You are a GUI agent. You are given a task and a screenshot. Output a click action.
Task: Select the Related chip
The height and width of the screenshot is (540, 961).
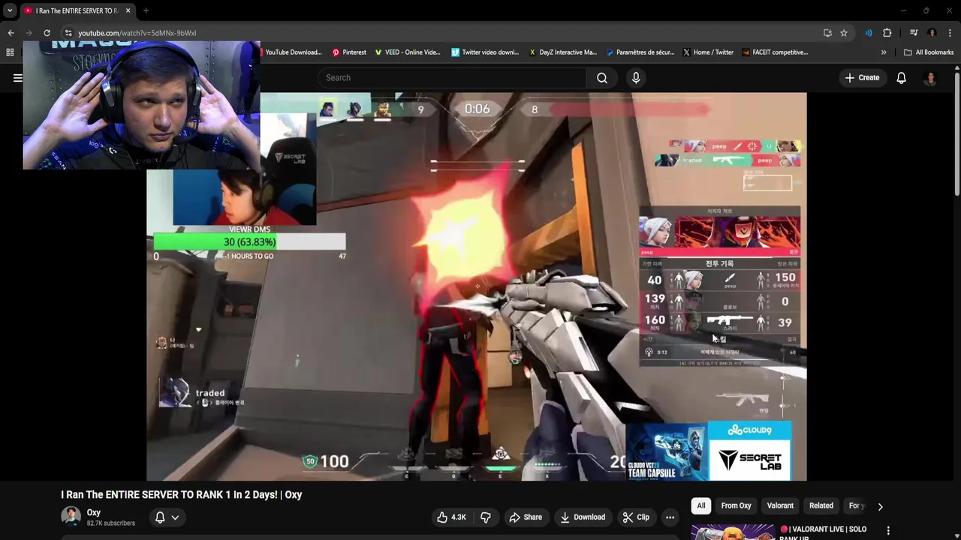(x=821, y=506)
